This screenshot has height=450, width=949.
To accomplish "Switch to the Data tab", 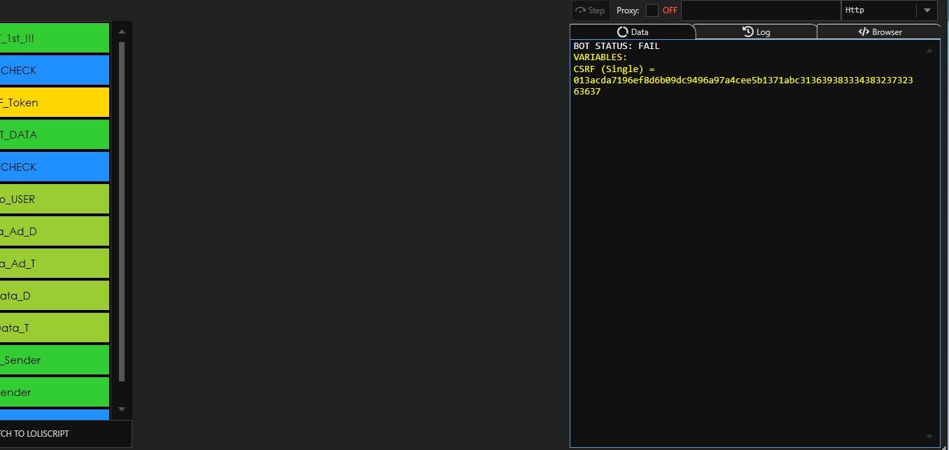I will click(x=632, y=31).
